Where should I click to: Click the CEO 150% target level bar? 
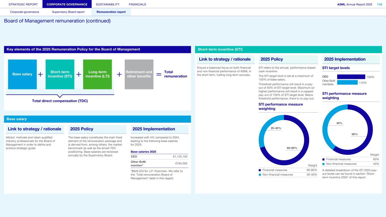click(x=351, y=77)
